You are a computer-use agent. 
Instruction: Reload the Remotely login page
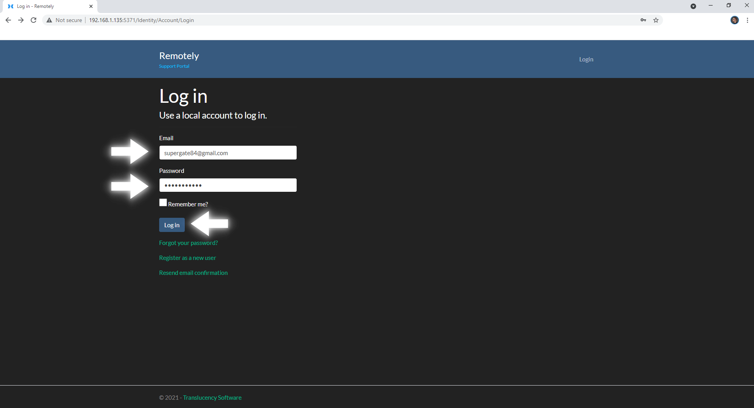click(33, 20)
